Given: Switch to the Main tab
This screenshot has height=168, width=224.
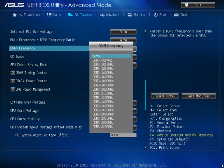Looking at the screenshot, I should coord(54,15).
